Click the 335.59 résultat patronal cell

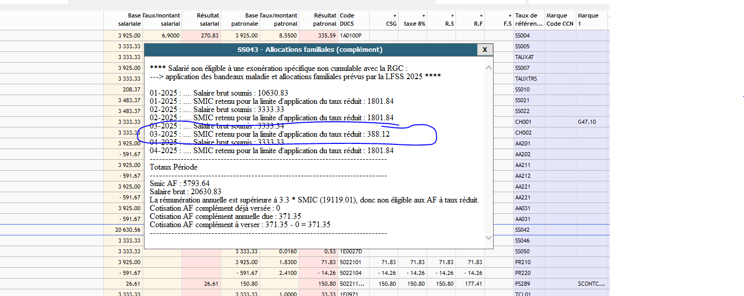coord(318,35)
